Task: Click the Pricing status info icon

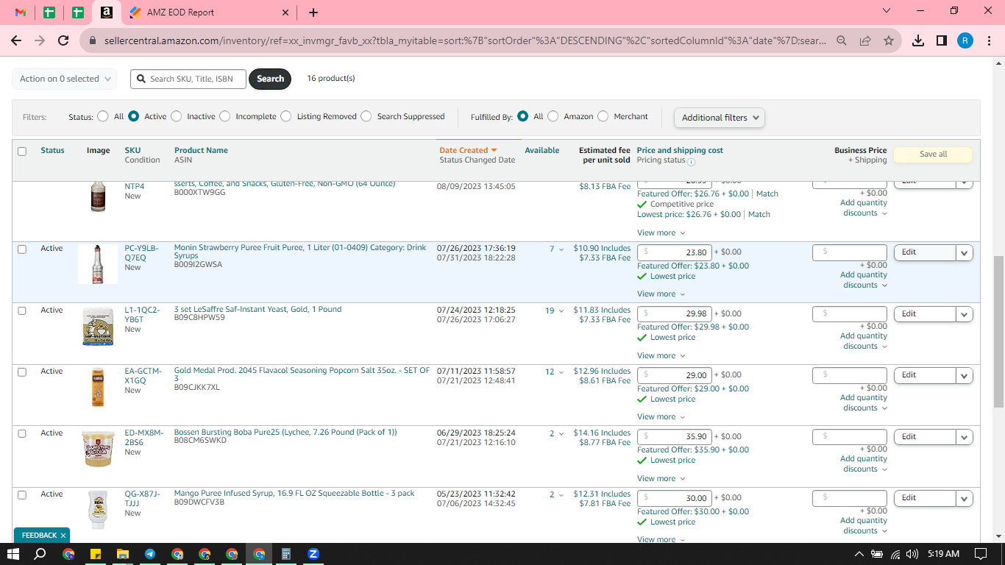Action: (691, 161)
